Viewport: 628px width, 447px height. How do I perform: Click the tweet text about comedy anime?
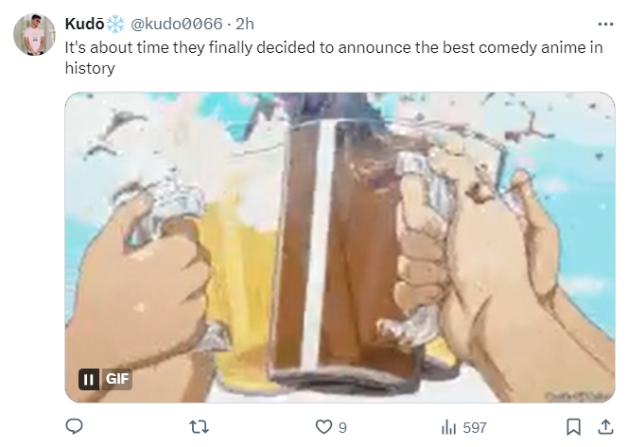point(334,58)
